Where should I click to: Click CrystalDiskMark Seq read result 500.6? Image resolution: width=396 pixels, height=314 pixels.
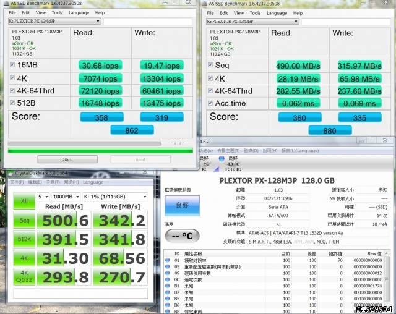click(64, 220)
